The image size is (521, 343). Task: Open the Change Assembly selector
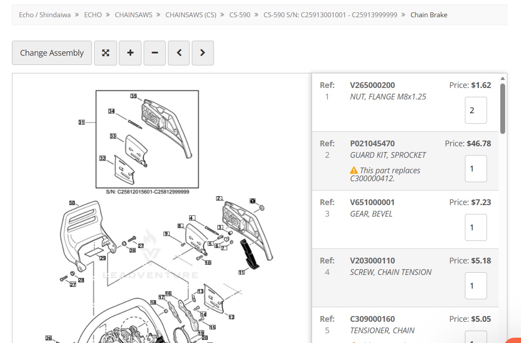click(x=52, y=53)
